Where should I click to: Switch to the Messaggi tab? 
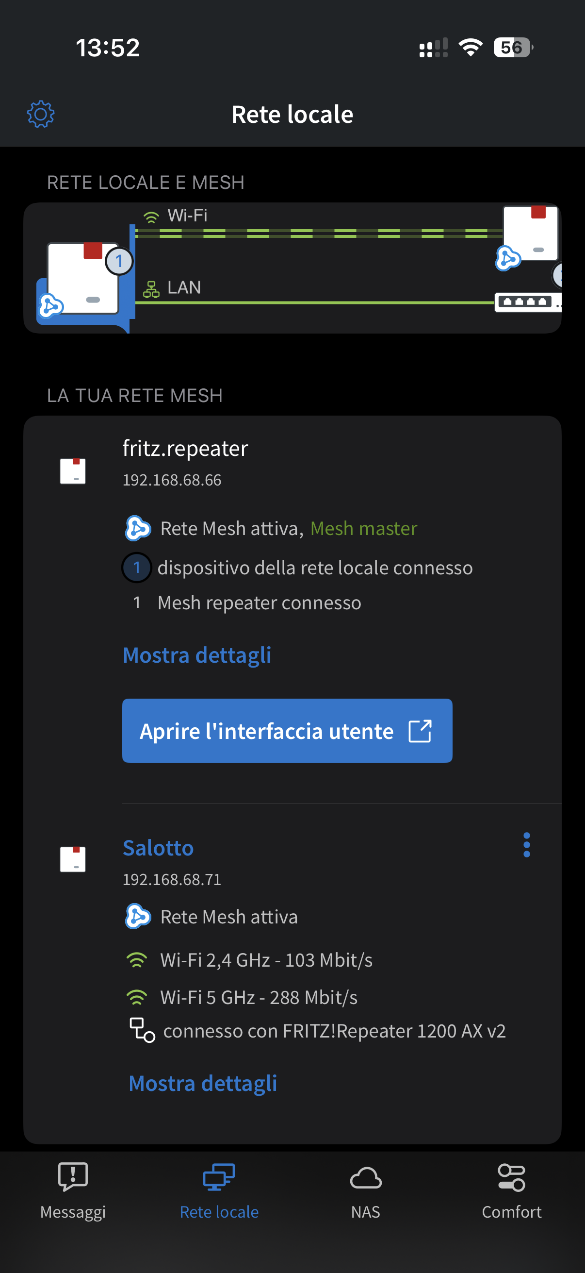[x=73, y=1191]
